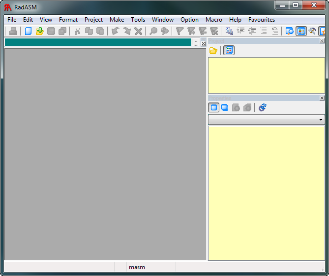329x276 pixels.
Task: Create a new file via toolbar
Action: [x=28, y=31]
